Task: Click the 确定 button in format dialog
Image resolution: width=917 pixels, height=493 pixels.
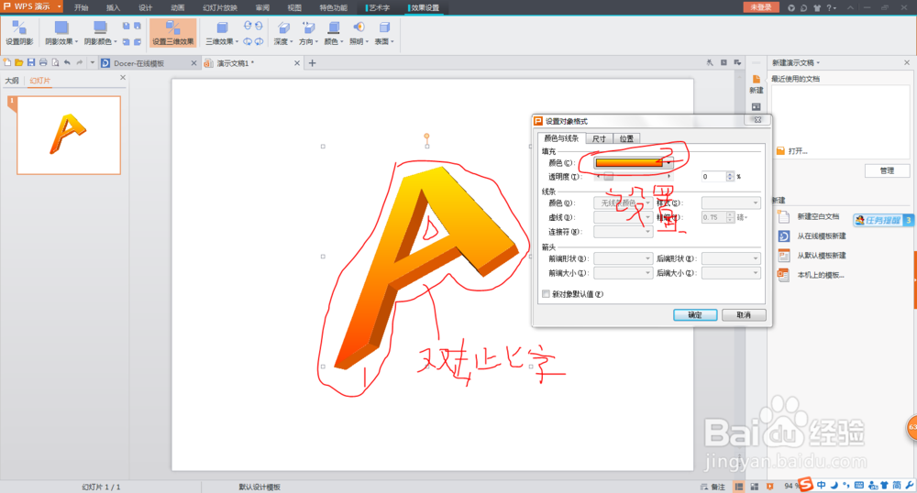Action: click(x=695, y=315)
